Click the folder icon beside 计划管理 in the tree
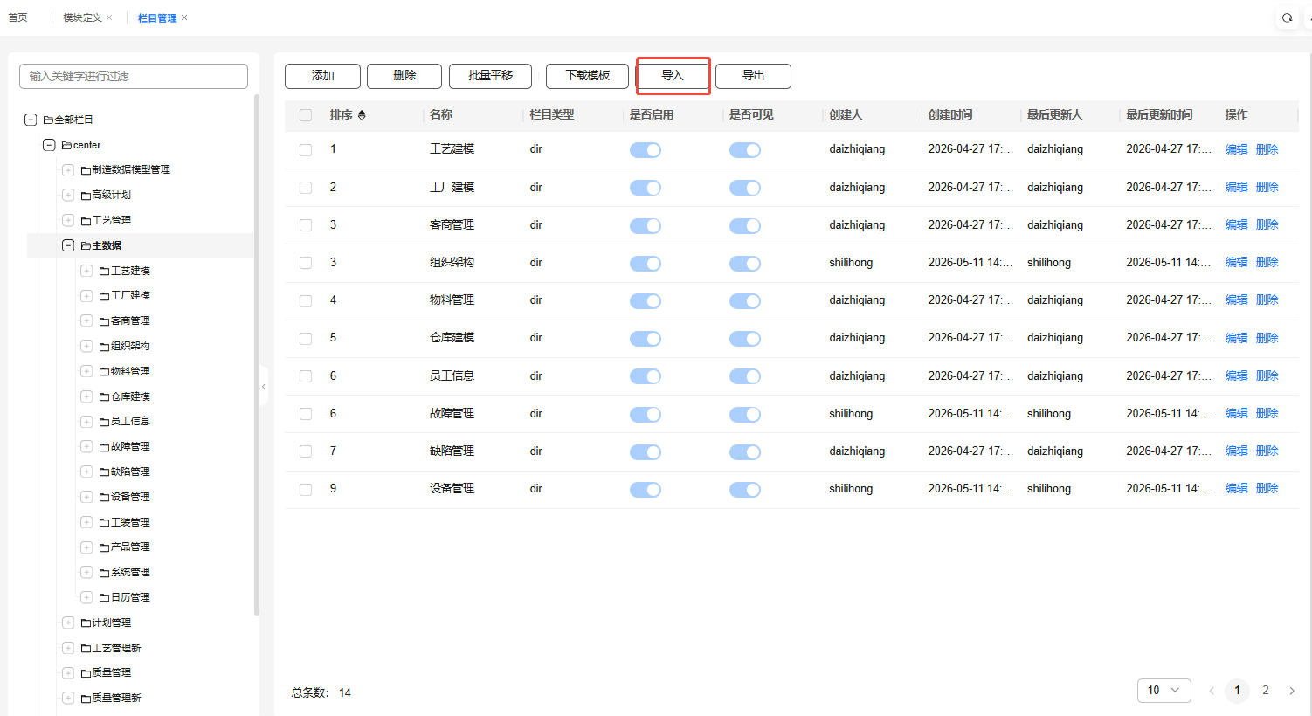The image size is (1312, 716). click(x=86, y=623)
